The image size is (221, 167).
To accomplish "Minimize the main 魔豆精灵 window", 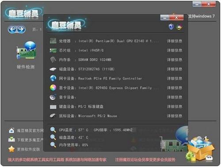I will (x=197, y=4).
